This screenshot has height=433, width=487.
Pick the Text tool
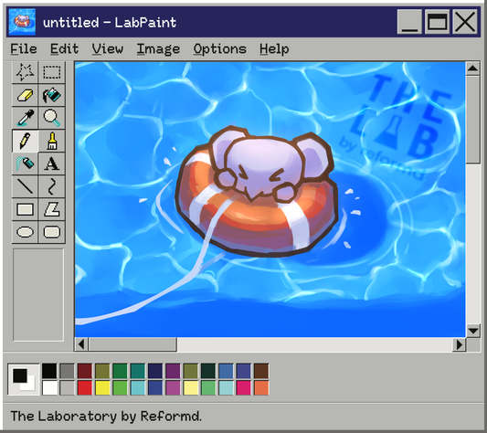[51, 164]
